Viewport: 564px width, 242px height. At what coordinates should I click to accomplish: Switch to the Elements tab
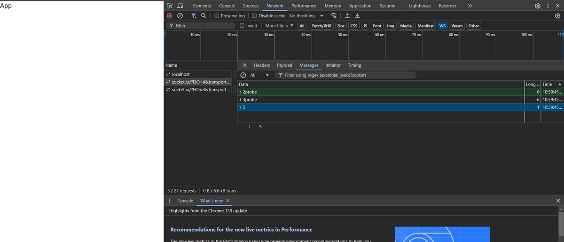(x=202, y=6)
